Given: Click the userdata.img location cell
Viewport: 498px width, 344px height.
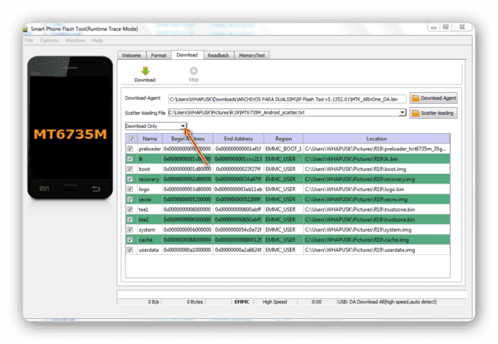Looking at the screenshot, I should click(x=377, y=250).
